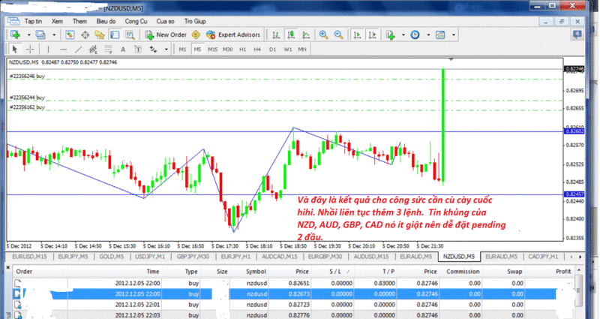Click the Templates icon
The width and height of the screenshot is (600, 319).
(440, 35)
